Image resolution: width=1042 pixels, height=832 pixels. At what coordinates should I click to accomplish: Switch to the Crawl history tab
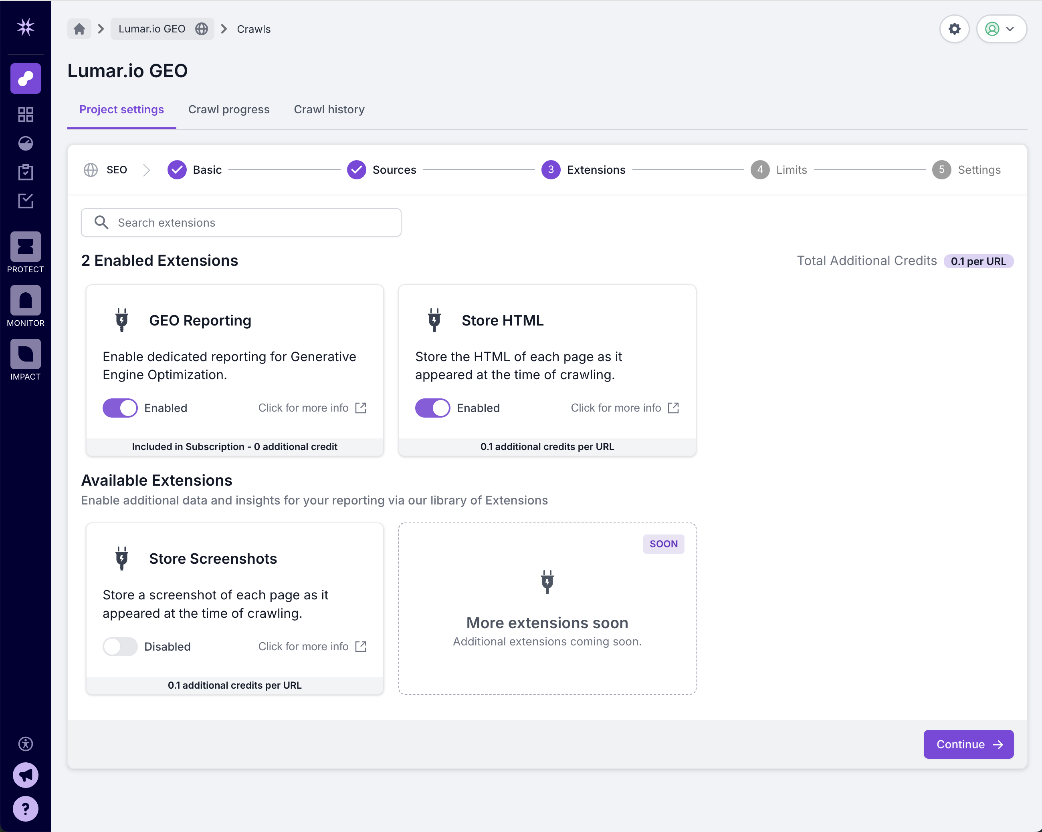point(329,110)
